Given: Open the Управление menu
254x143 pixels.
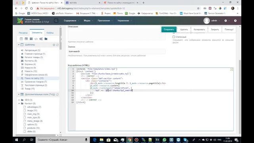Looking at the screenshot, I should pyautogui.click(x=124, y=21).
